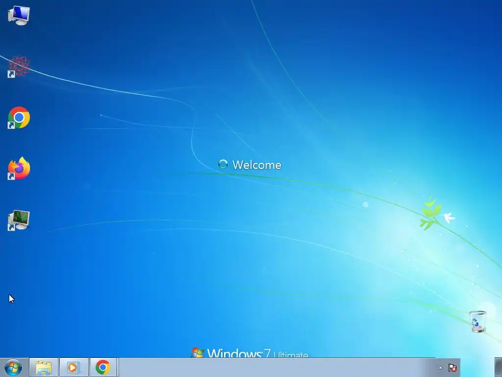502x377 pixels.
Task: Select the red mesh application desktop shortcut
Action: click(x=19, y=66)
